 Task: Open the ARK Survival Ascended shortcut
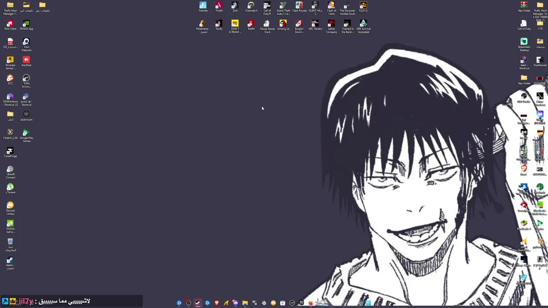coord(363,27)
